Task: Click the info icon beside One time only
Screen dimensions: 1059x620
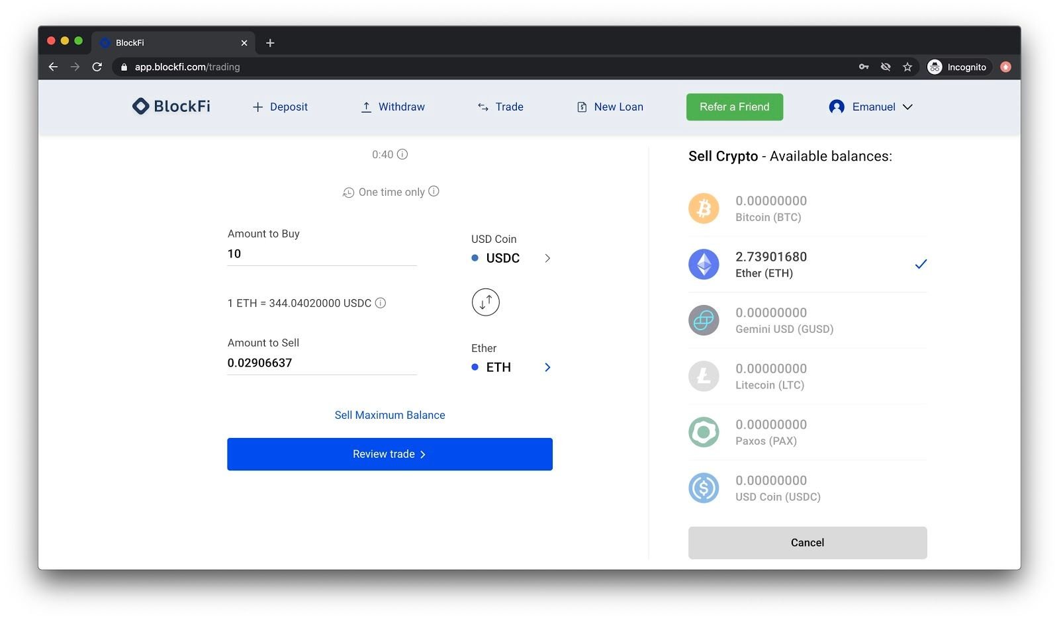Action: [x=434, y=191]
